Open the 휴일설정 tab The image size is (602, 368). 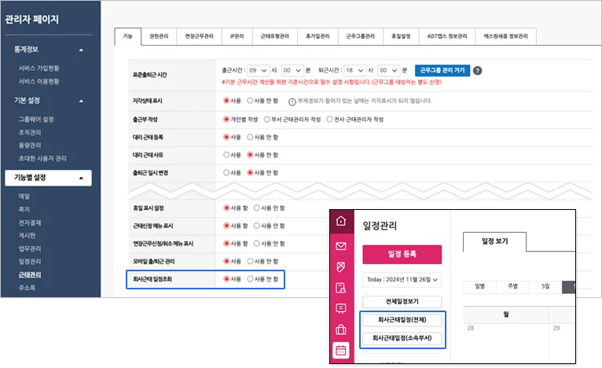(x=400, y=36)
